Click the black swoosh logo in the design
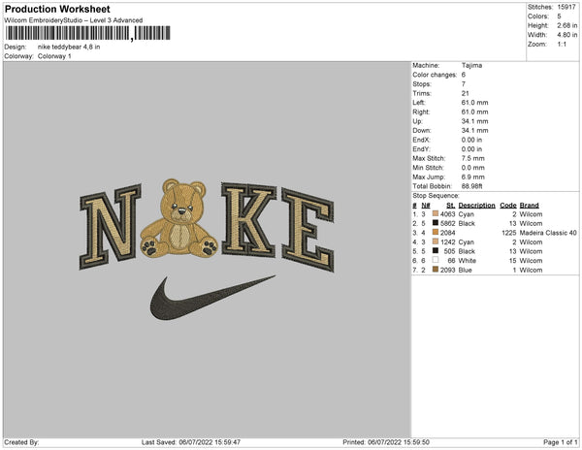 (x=212, y=298)
